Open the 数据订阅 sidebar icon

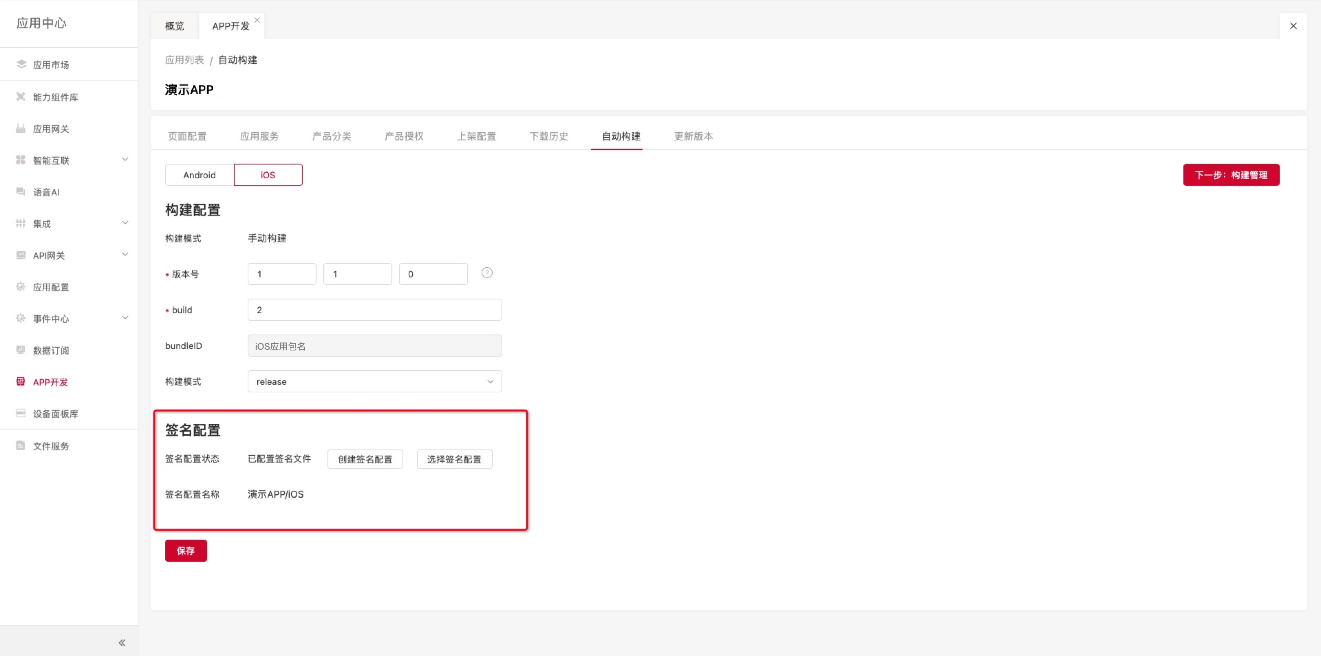coord(21,350)
